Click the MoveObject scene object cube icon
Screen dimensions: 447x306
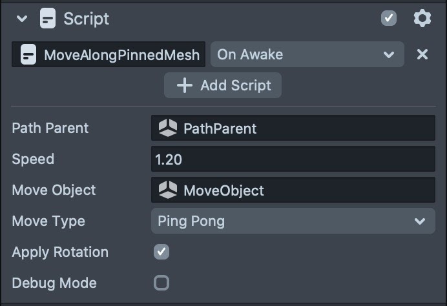click(168, 190)
